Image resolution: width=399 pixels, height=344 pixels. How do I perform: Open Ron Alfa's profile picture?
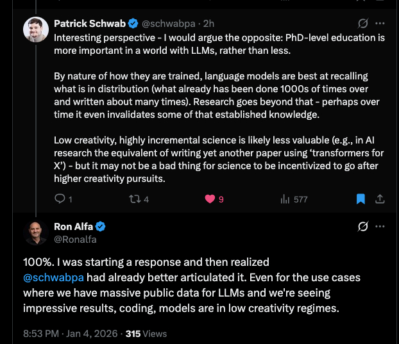[36, 233]
